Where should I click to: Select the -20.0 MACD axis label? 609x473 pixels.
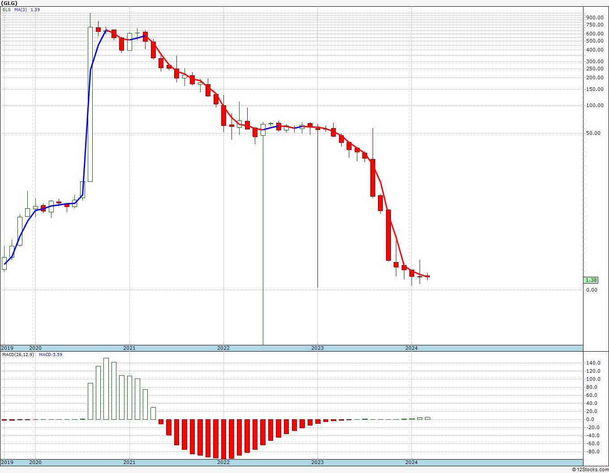(x=594, y=427)
